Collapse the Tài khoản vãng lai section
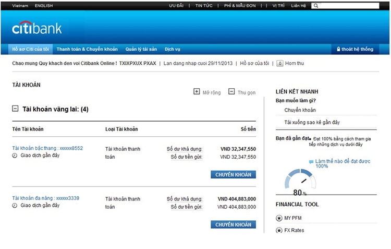 (15, 109)
